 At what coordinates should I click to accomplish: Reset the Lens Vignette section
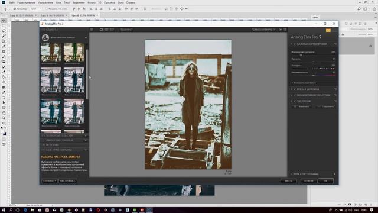(335, 95)
